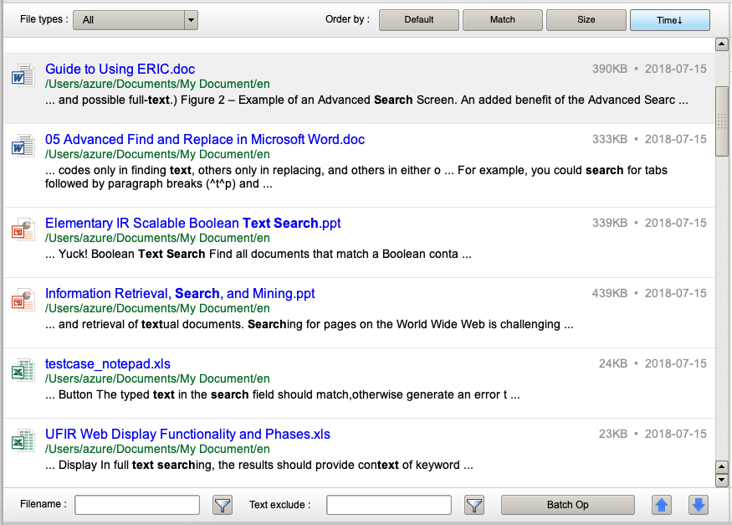Image resolution: width=732 pixels, height=525 pixels.
Task: Click the Filename input field
Action: [137, 505]
